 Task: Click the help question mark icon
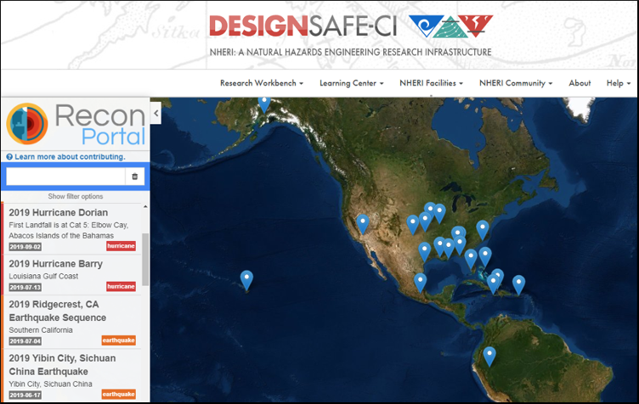(x=9, y=157)
